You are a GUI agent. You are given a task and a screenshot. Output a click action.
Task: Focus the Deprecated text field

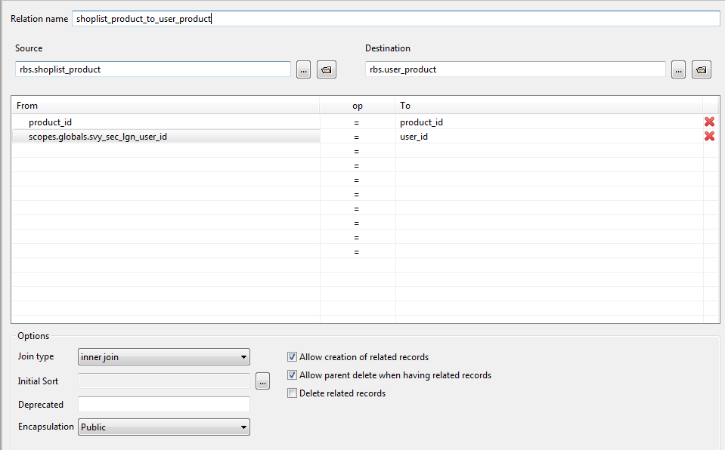(x=164, y=404)
